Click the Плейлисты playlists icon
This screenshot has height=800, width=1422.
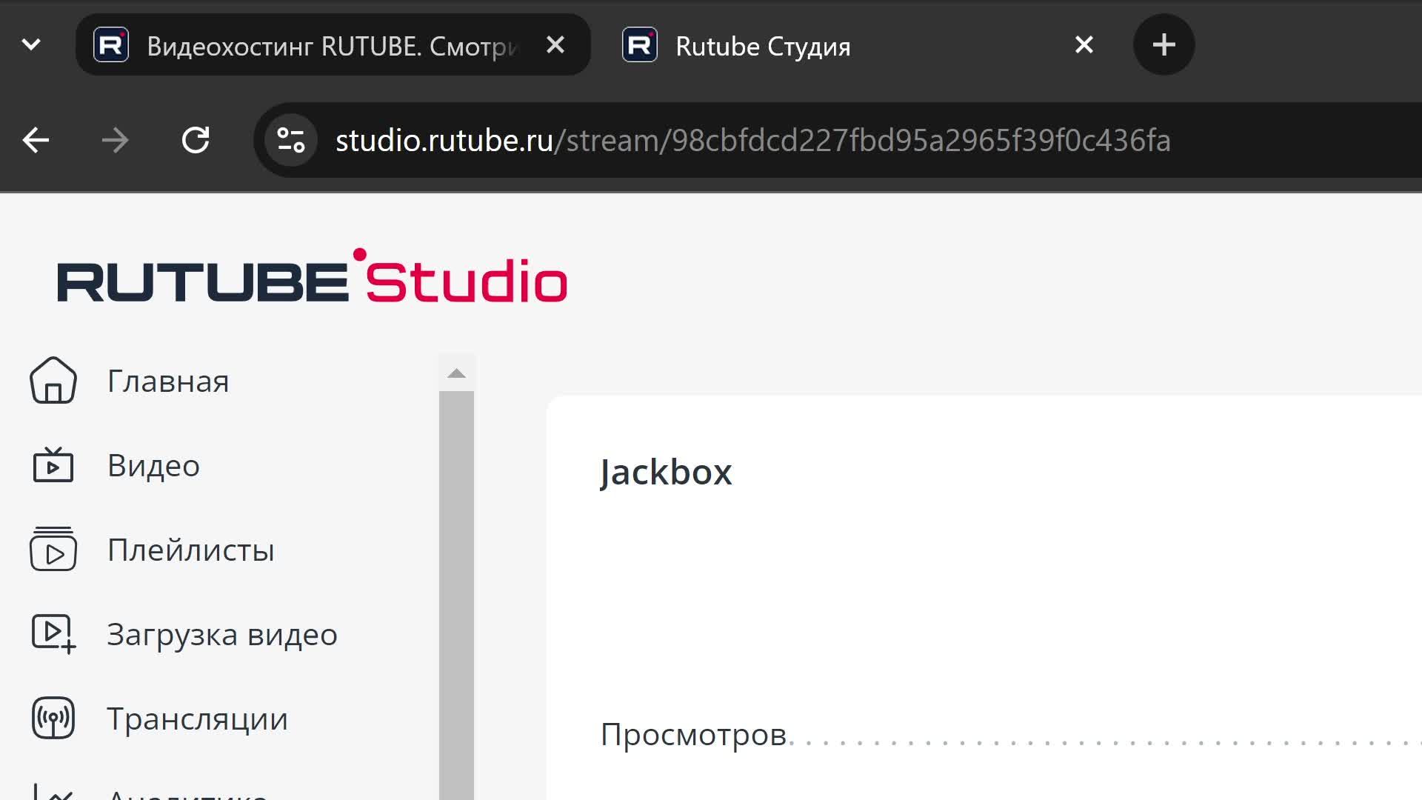pos(52,550)
